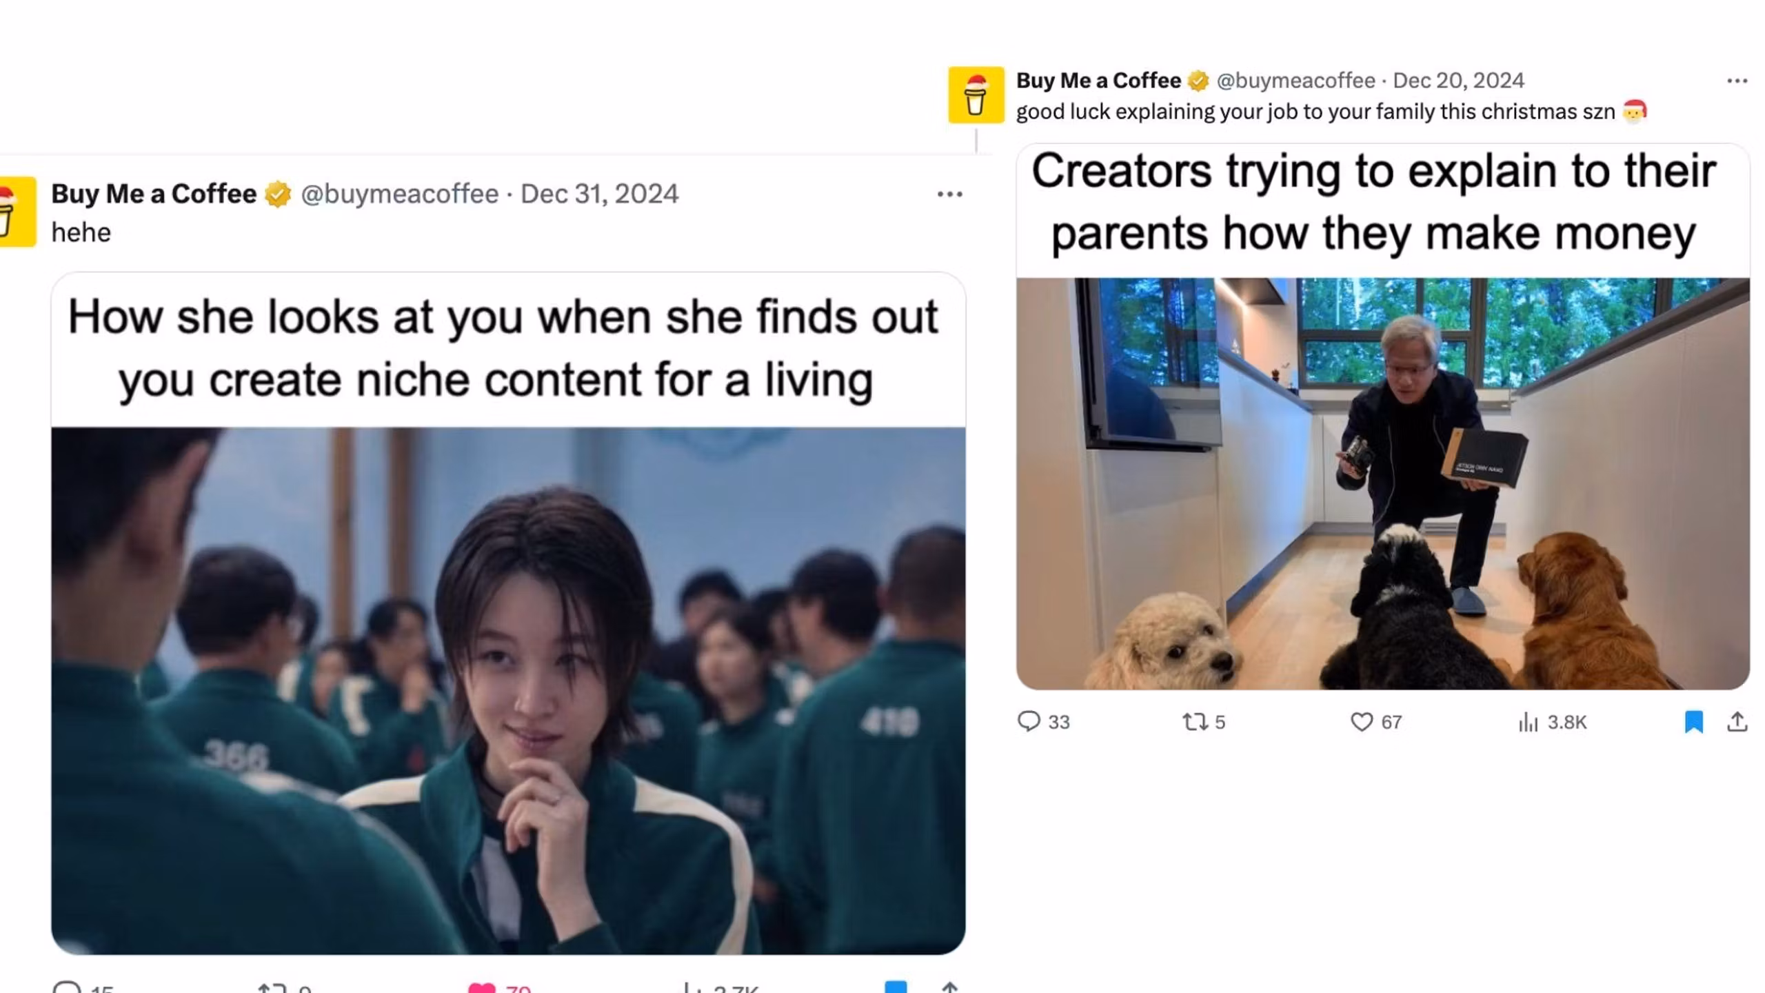Open more options on Dec 20 tweet

[x=1737, y=81]
